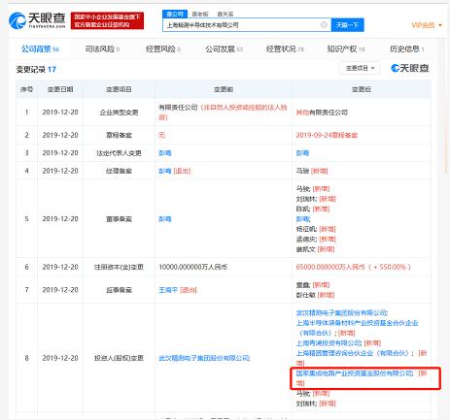Select the 查关系 search tab
Image resolution: width=450 pixels, height=420 pixels.
(225, 14)
